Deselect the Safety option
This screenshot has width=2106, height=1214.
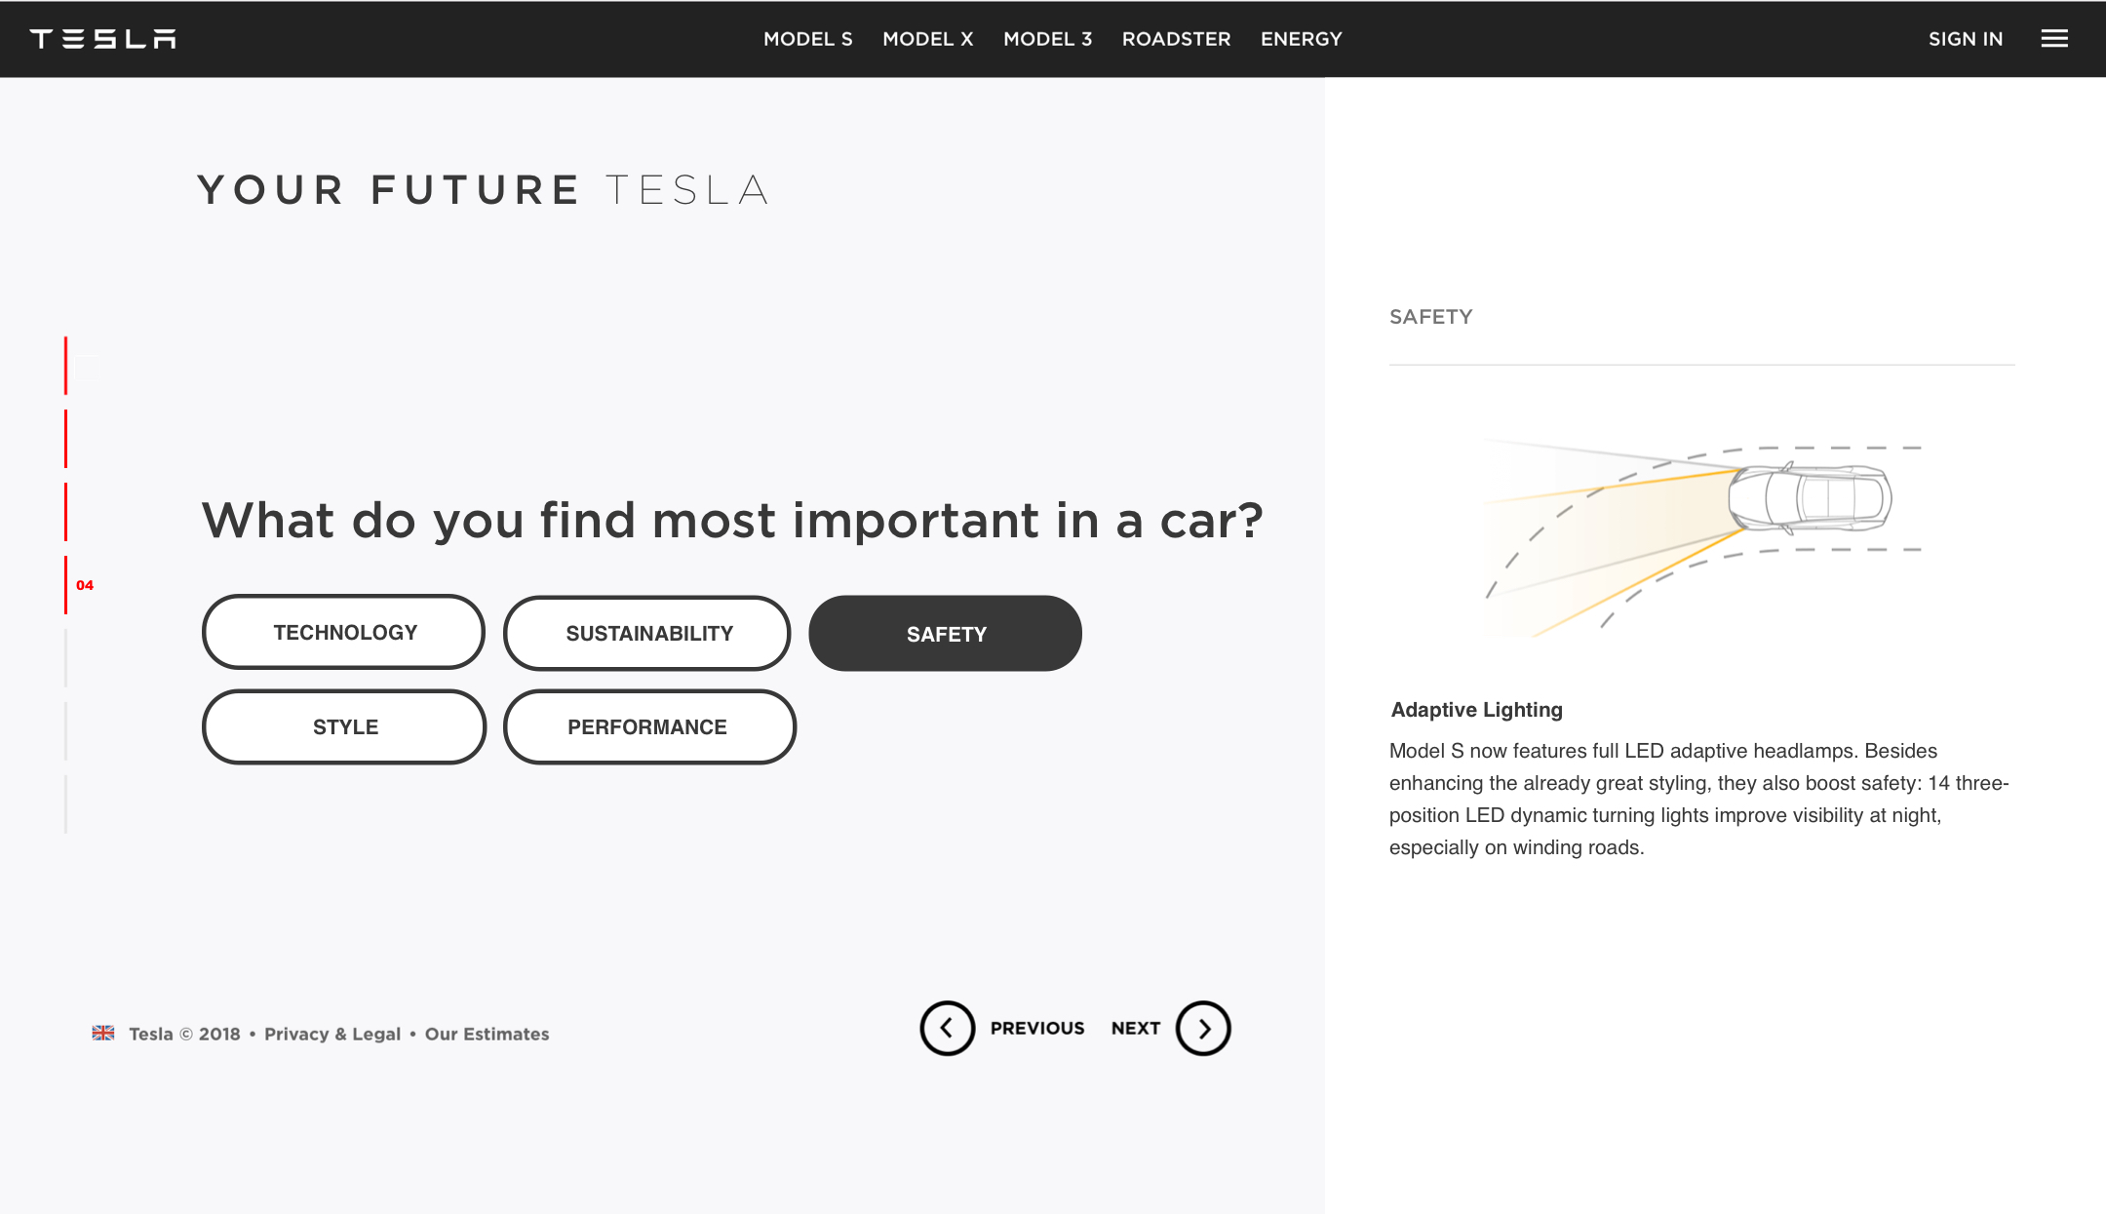(x=946, y=634)
